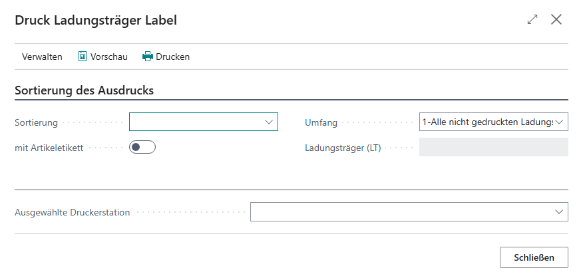Click the 'Ausgewählte Druckerstation' field label
This screenshot has height=280, width=583.
coord(72,212)
